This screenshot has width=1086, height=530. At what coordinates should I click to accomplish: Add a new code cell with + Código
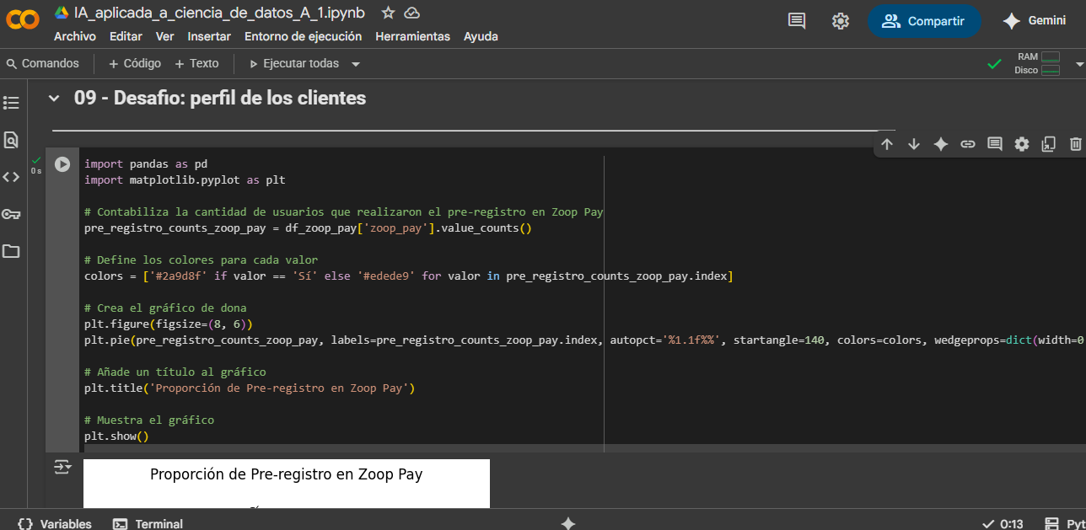135,63
